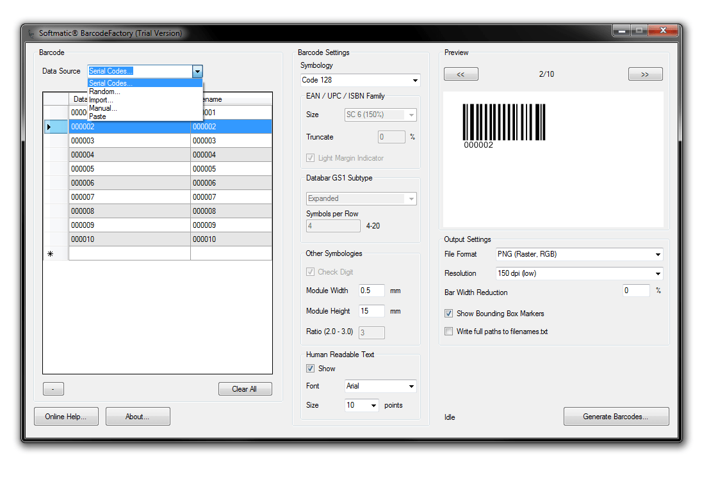Image resolution: width=702 pixels, height=480 pixels.
Task: Toggle Show Bounding Box Markers checkbox
Action: (448, 314)
